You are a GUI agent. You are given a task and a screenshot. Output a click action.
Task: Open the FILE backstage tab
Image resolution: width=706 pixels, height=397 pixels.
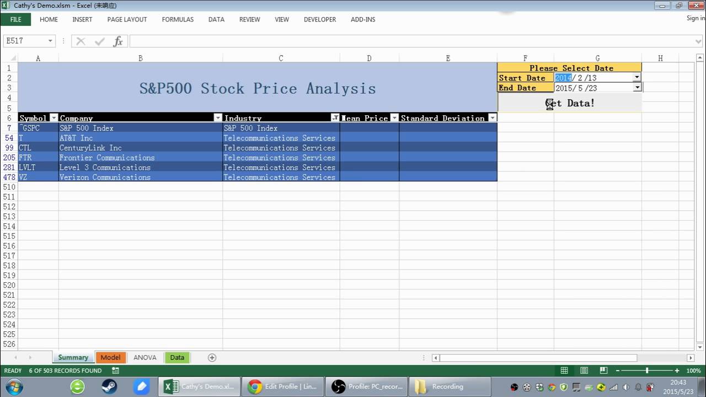tap(15, 19)
